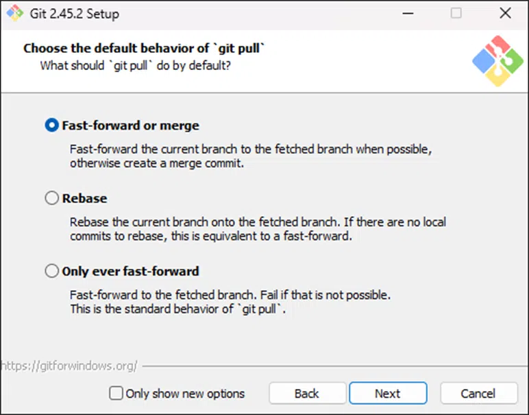
Task: Close the Git Setup window with X
Action: click(x=505, y=13)
